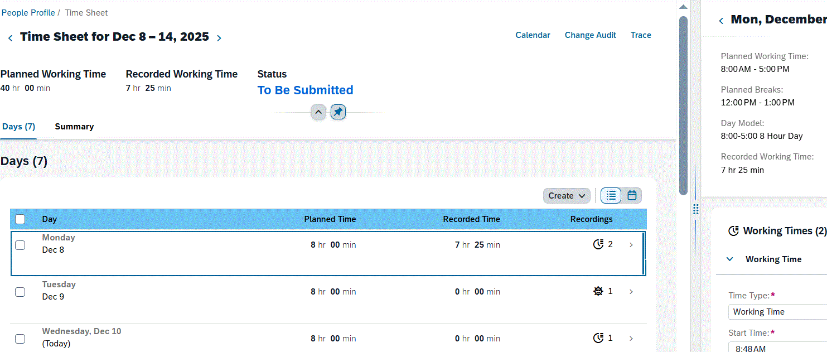Click the People Profile breadcrumb

tap(28, 12)
